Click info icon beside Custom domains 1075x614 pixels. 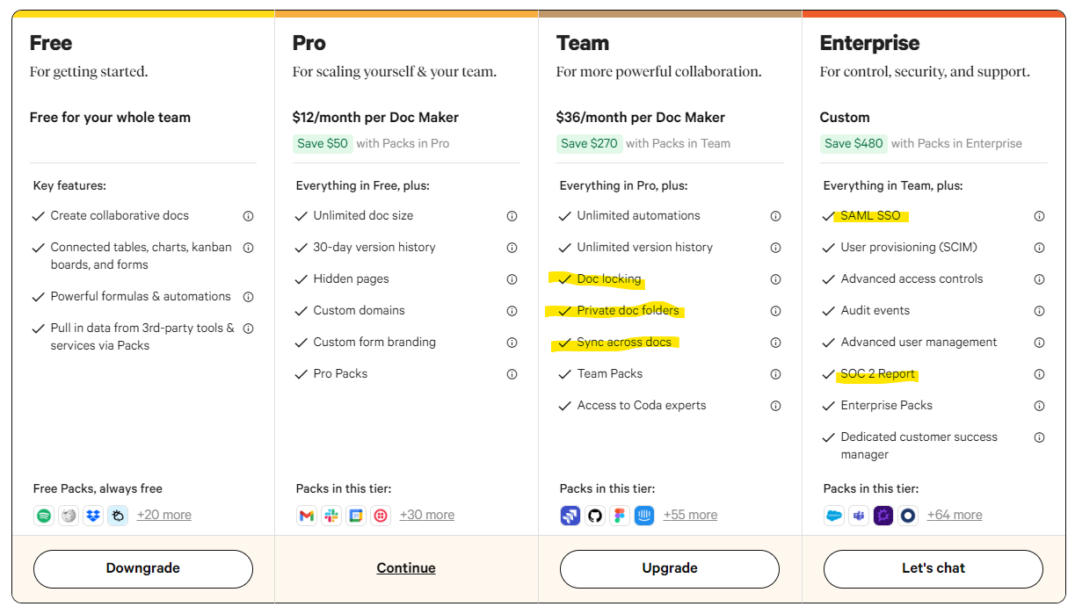coord(512,311)
